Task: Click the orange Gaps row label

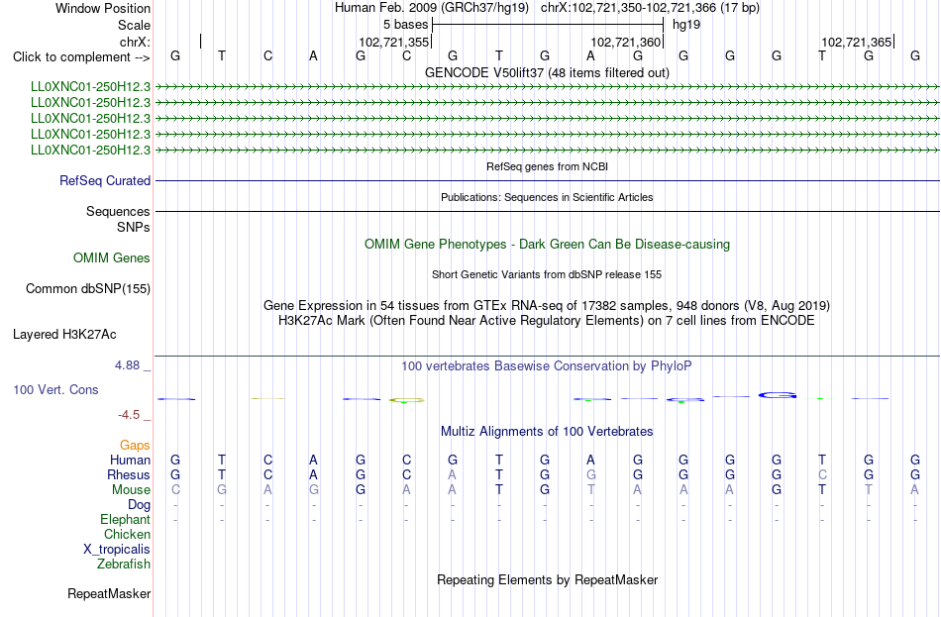Action: pos(135,446)
